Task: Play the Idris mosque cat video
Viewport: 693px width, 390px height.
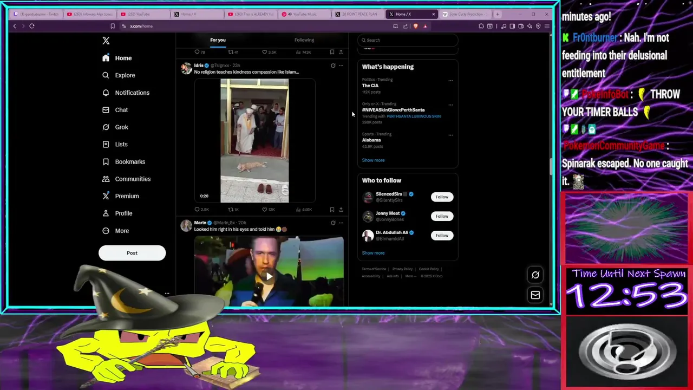Action: pos(254,141)
